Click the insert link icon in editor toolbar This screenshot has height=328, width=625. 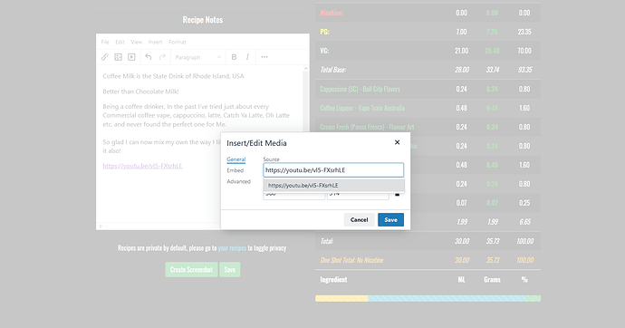(x=105, y=57)
